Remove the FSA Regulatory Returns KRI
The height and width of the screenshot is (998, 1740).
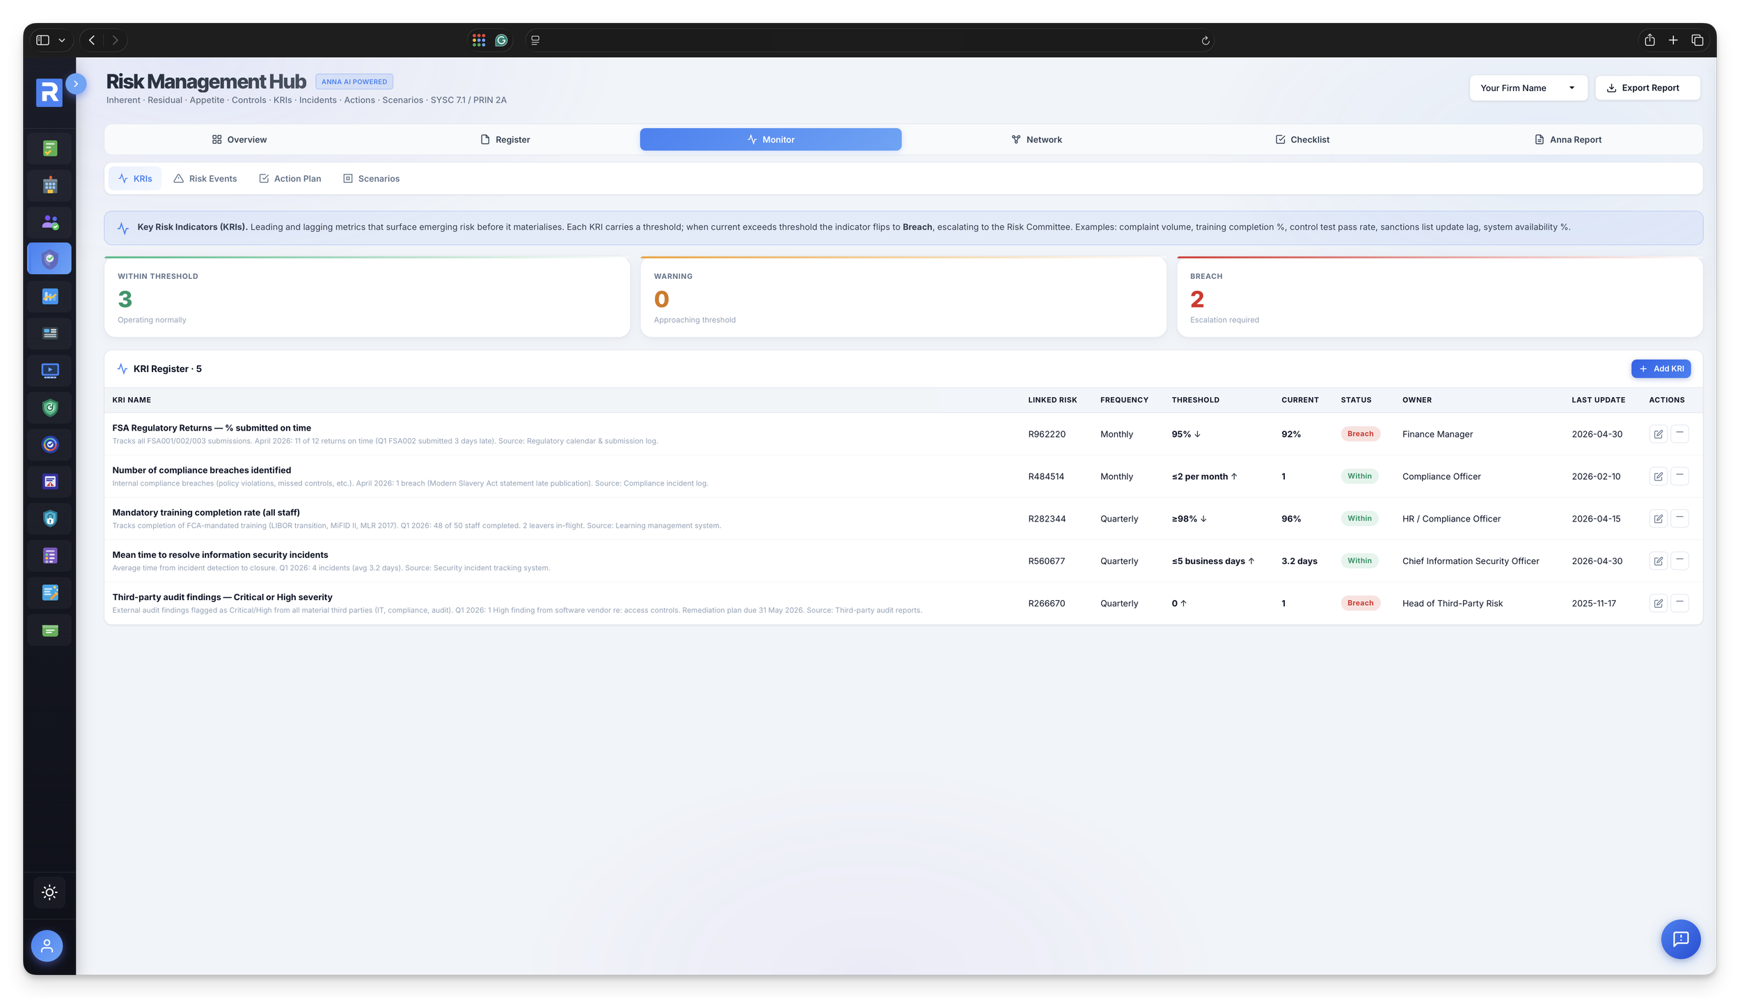coord(1679,433)
